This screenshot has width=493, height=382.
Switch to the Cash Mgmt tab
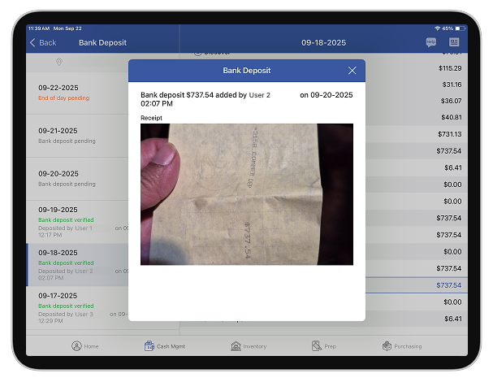165,346
